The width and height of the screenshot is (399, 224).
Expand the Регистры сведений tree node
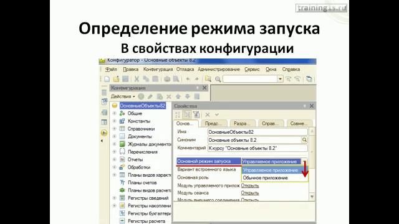pyautogui.click(x=115, y=198)
